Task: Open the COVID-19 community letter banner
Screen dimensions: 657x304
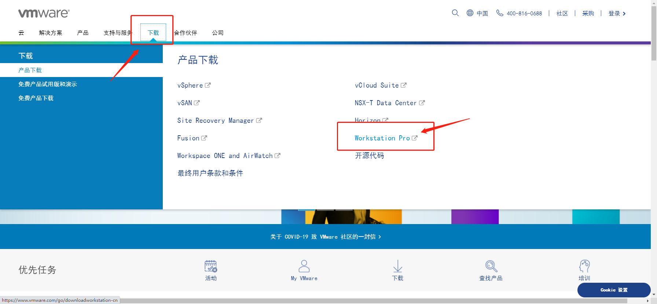Action: click(326, 237)
